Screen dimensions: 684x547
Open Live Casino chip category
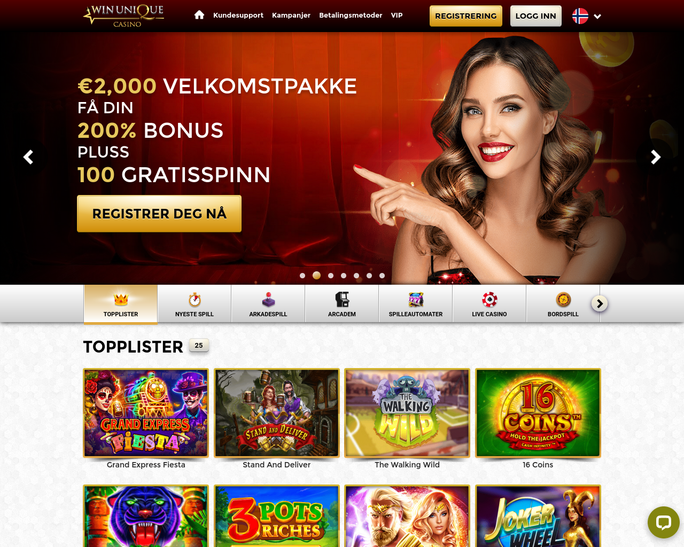tap(489, 304)
